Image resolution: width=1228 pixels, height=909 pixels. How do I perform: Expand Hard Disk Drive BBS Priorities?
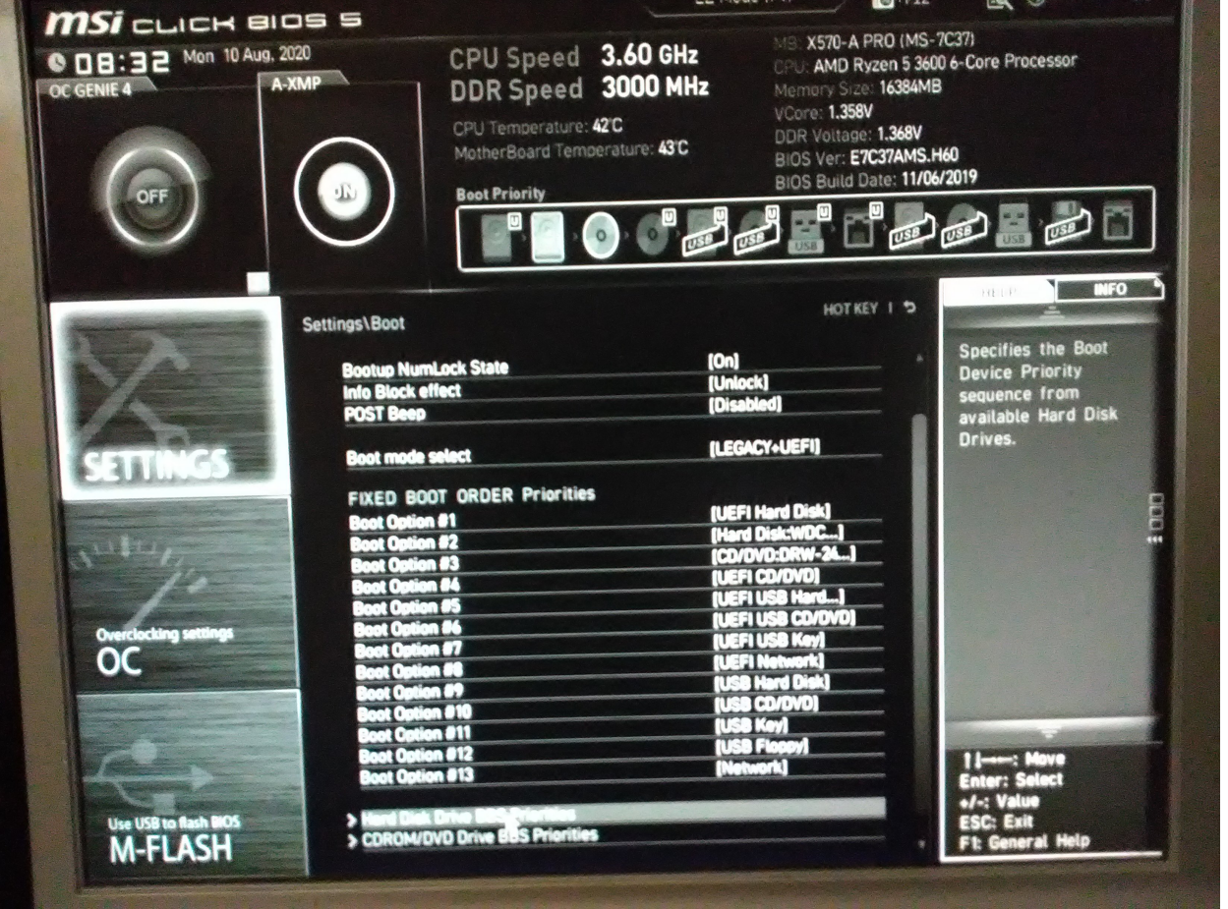click(617, 813)
